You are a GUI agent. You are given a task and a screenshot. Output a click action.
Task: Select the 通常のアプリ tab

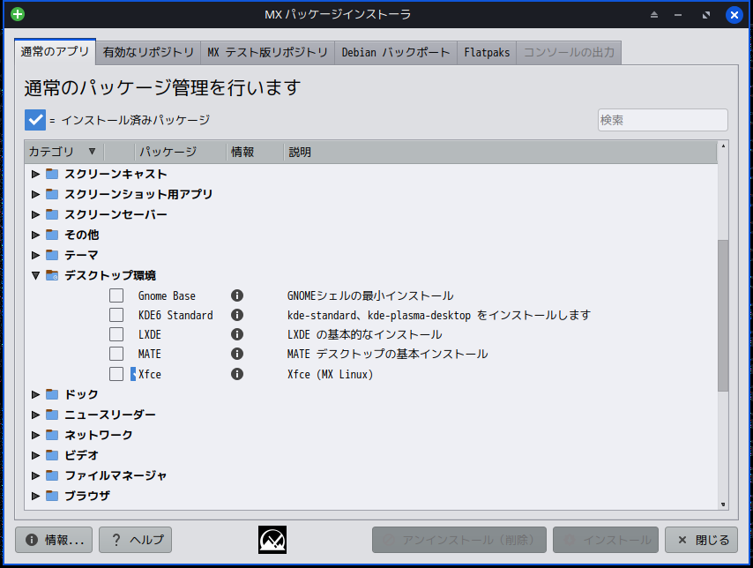pos(55,51)
